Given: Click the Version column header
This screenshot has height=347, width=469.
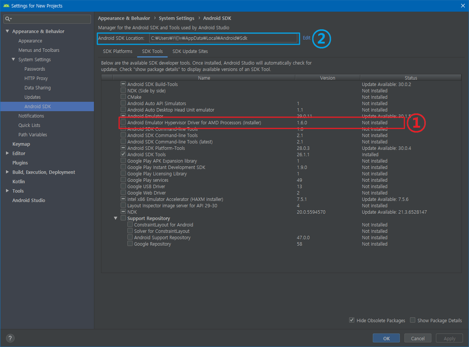Looking at the screenshot, I should pos(328,78).
